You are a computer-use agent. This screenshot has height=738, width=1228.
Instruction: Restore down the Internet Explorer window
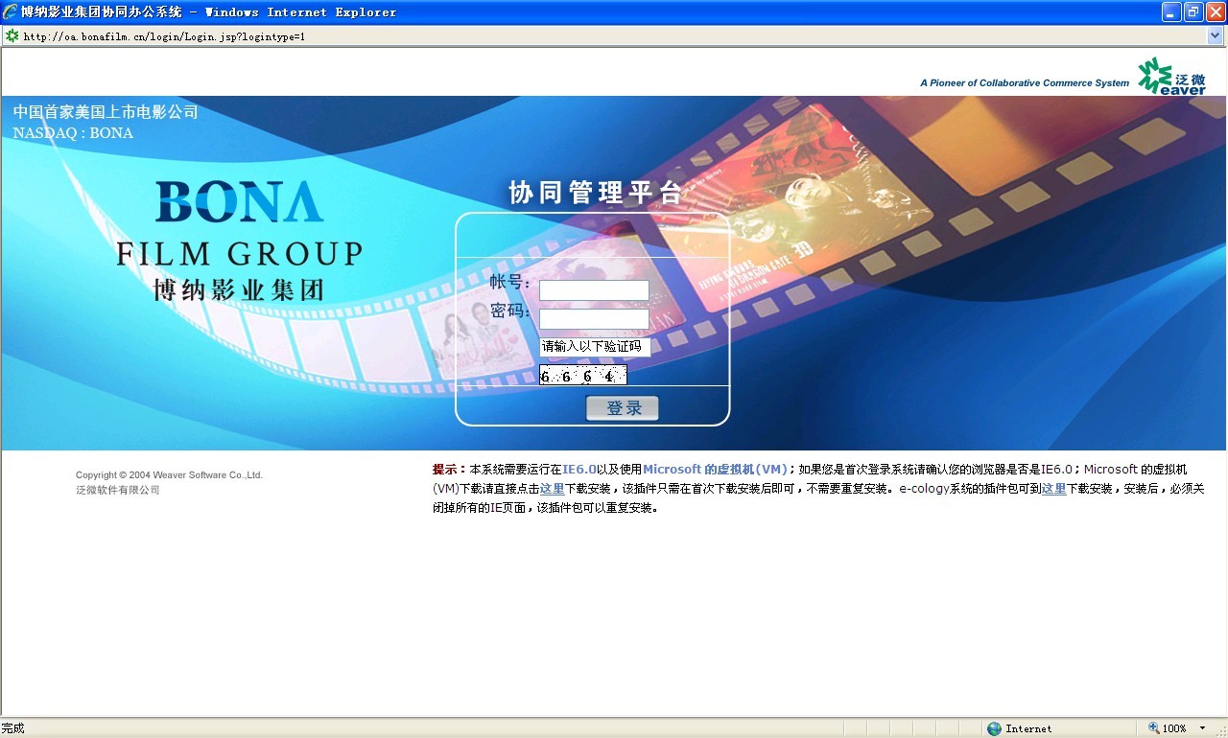pos(1193,12)
